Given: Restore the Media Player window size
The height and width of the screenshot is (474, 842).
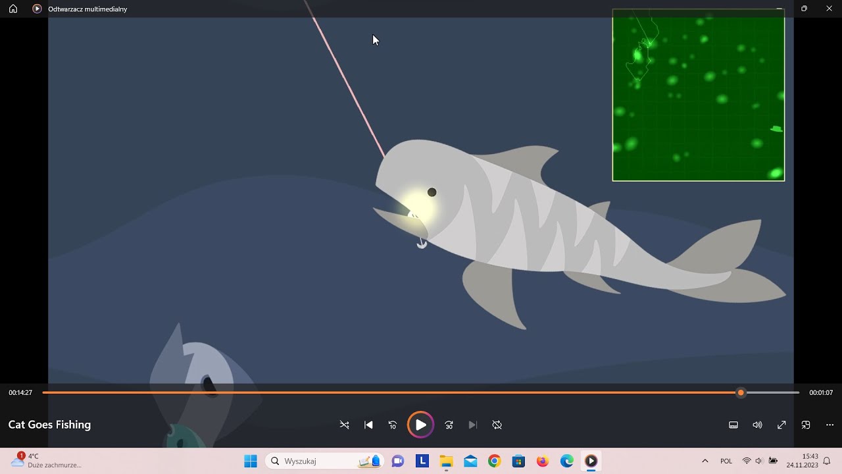Looking at the screenshot, I should (804, 9).
